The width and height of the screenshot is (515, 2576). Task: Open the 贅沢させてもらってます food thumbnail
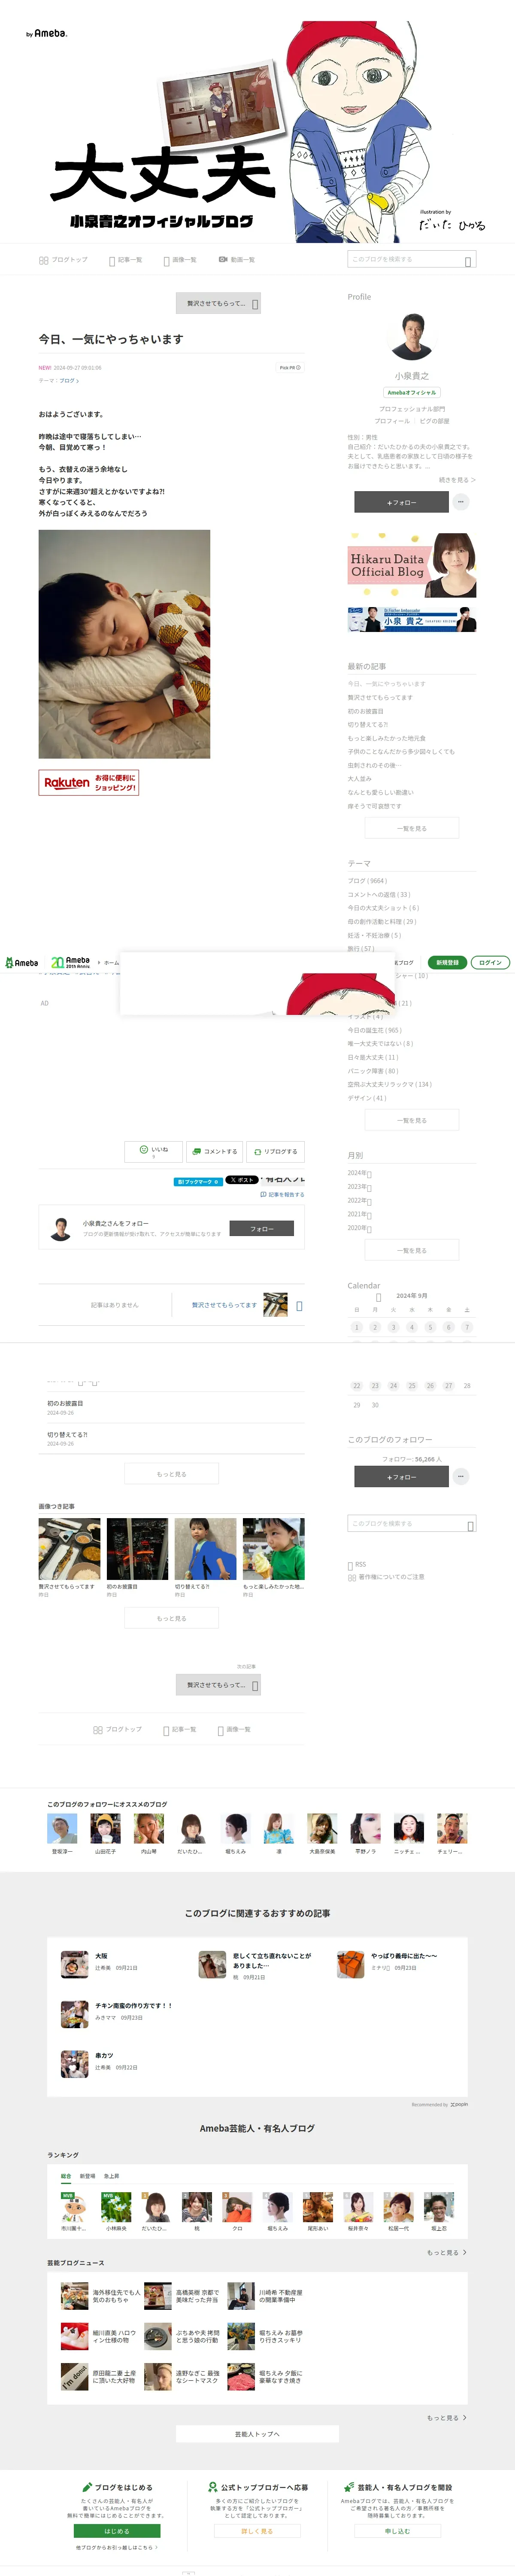69,1549
